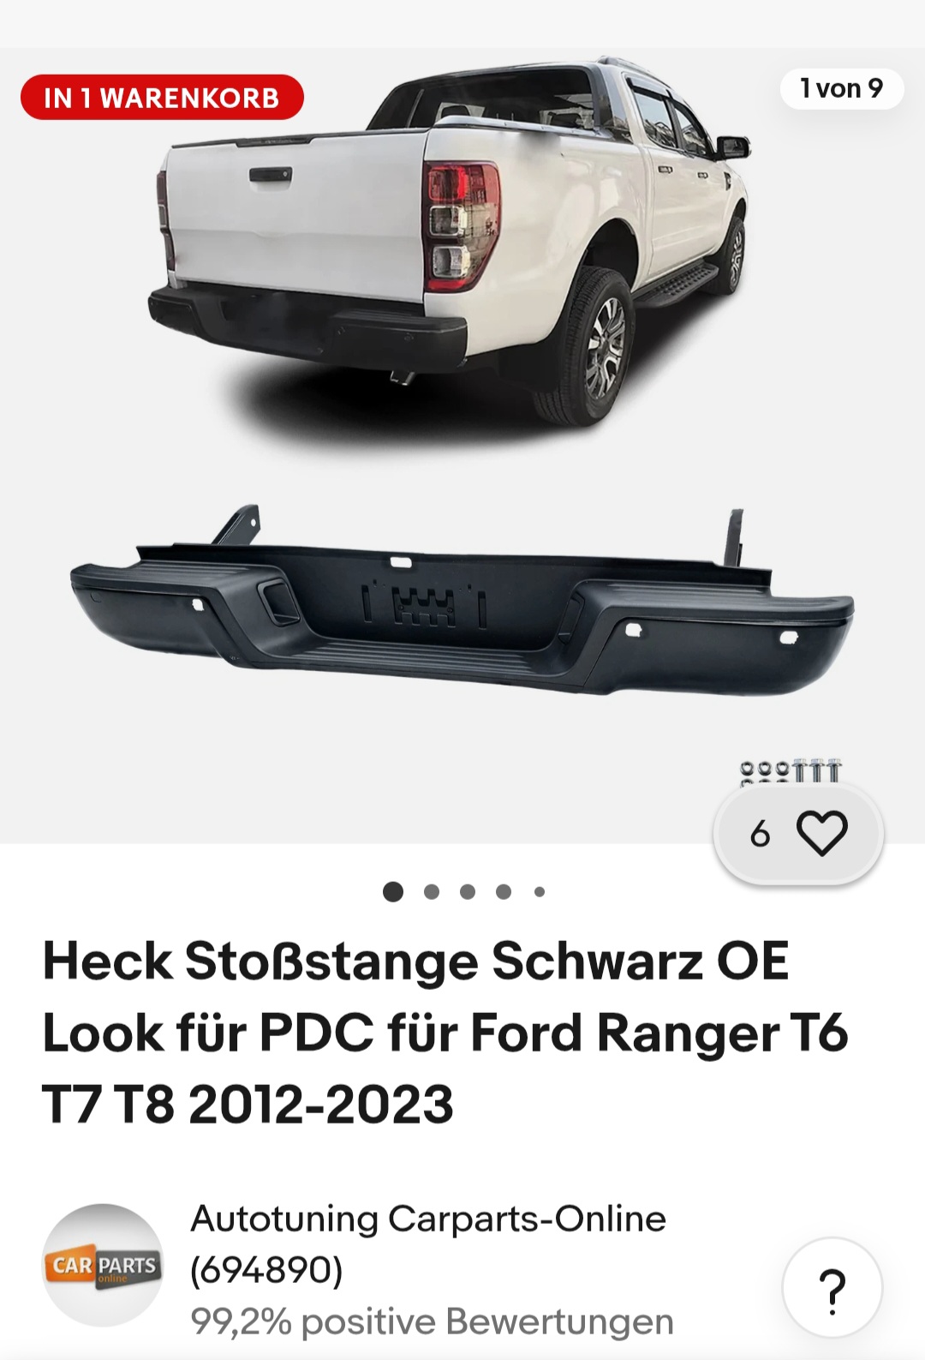Open the Car Parts seller logo
This screenshot has height=1360, width=925.
(x=103, y=1266)
